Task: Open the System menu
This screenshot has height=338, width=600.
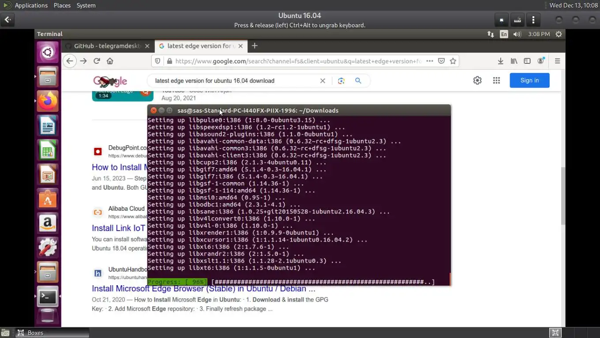Action: pyautogui.click(x=86, y=5)
